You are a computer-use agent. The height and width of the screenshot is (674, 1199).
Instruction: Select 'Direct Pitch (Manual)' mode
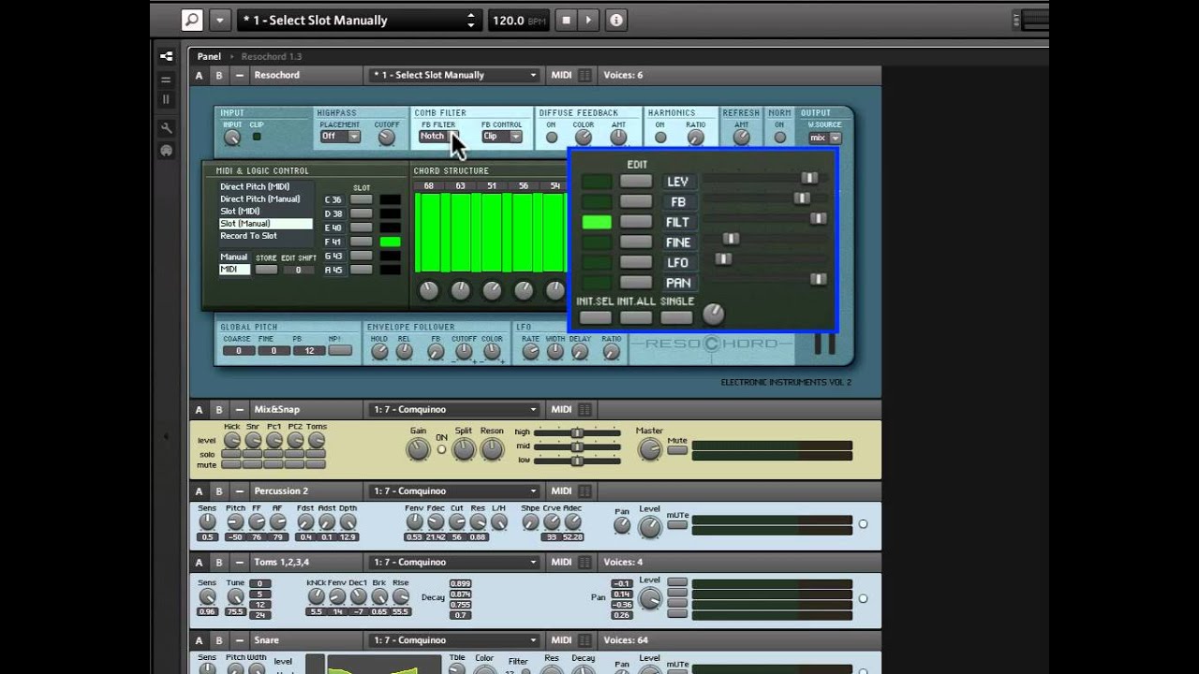point(260,199)
